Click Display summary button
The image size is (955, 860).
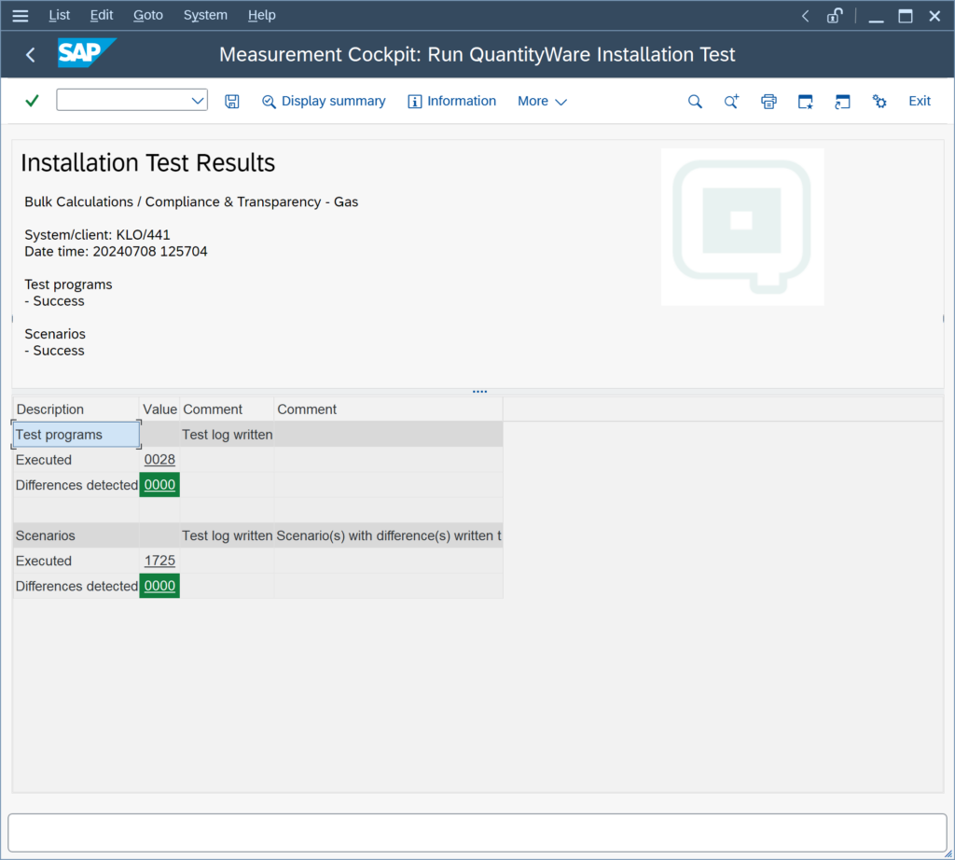324,101
